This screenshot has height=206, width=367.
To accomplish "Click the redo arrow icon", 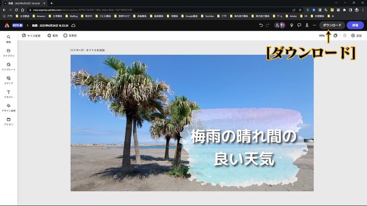I will (267, 25).
